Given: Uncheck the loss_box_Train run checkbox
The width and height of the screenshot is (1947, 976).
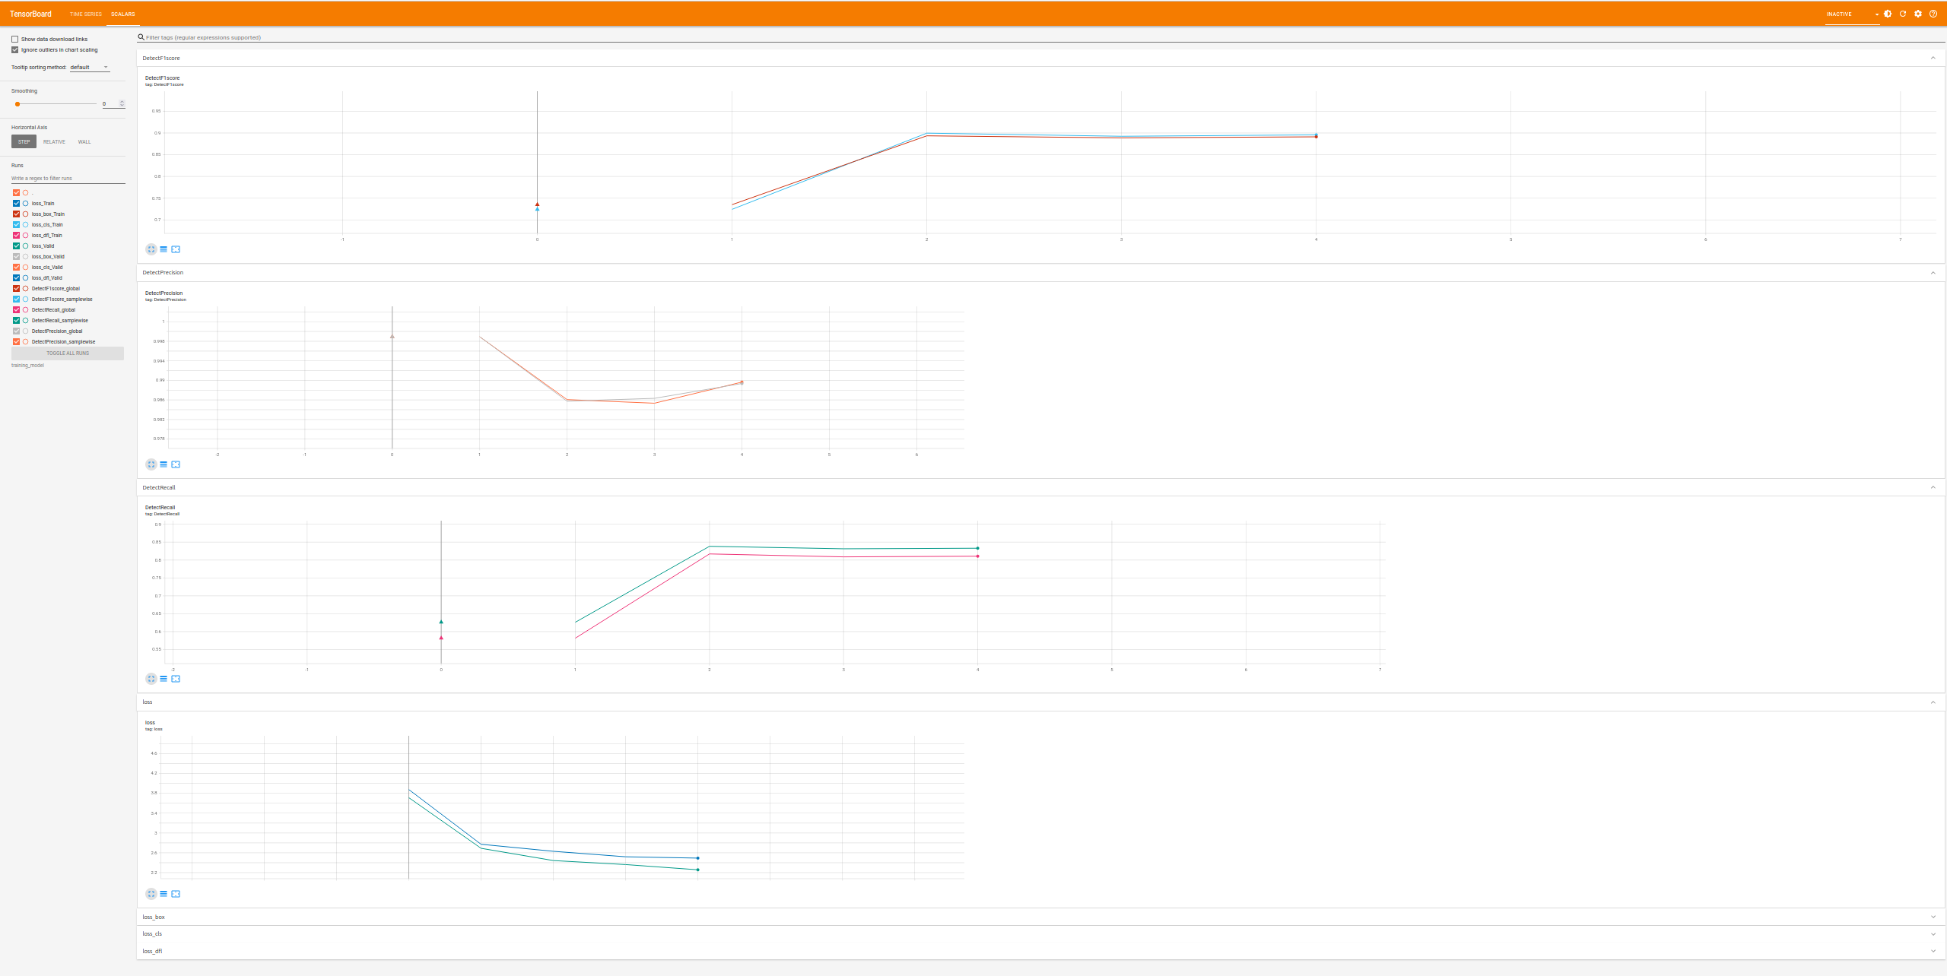Looking at the screenshot, I should [x=16, y=214].
